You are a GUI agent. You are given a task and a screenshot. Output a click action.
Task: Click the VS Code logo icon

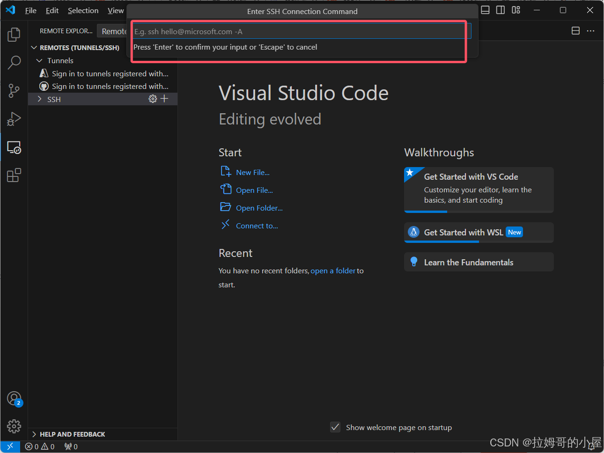10,10
